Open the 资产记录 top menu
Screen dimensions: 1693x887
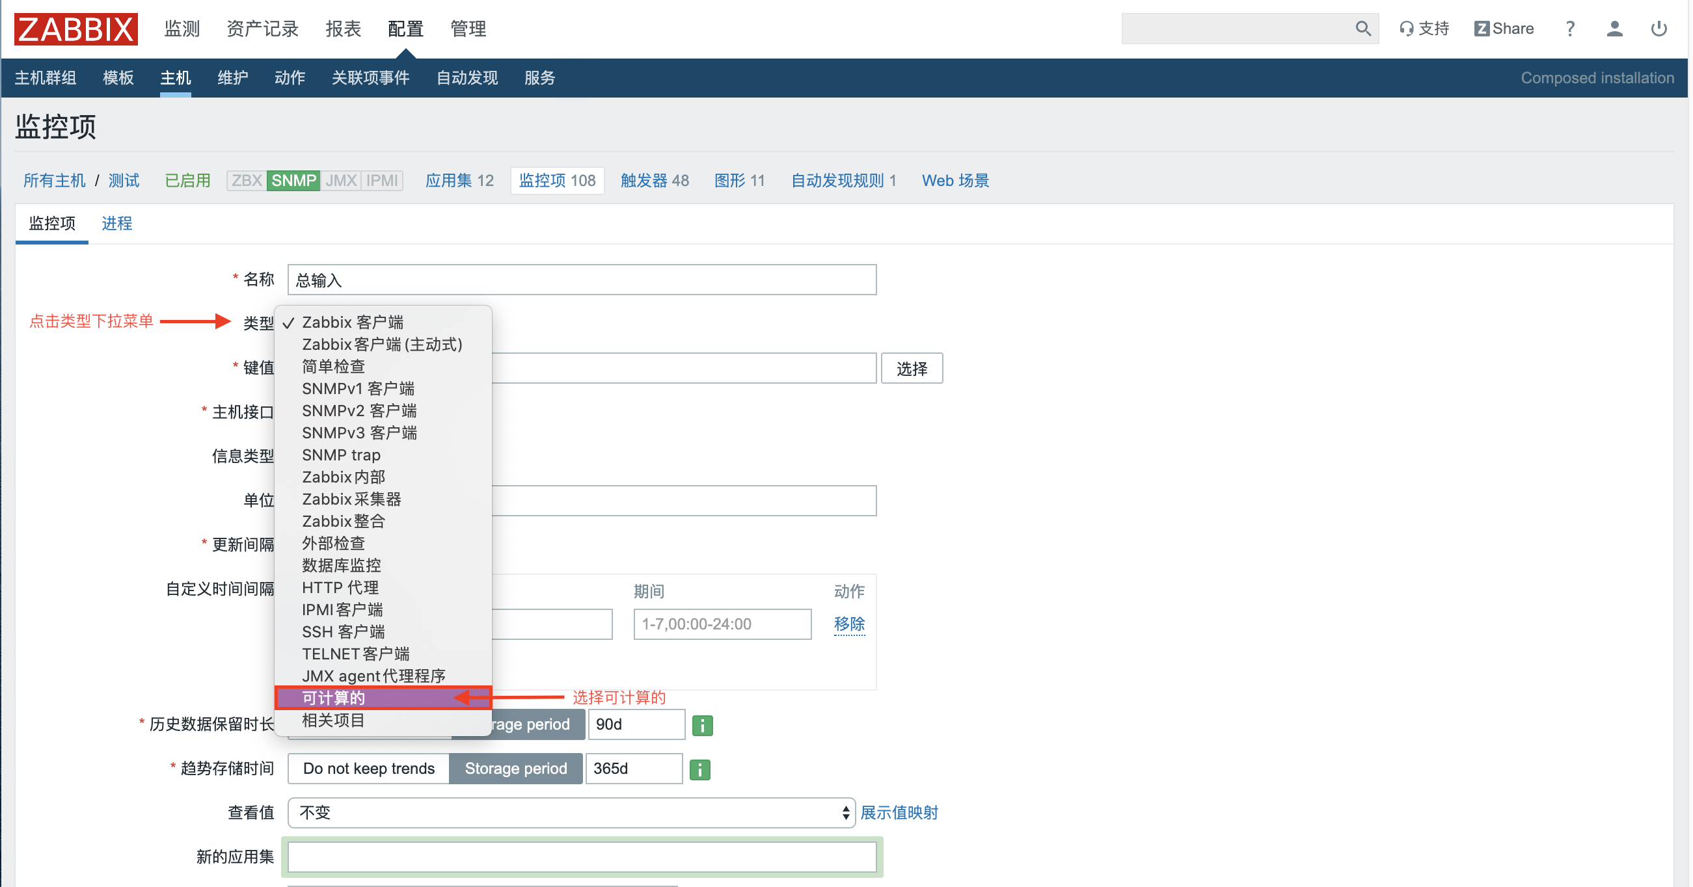pos(262,29)
